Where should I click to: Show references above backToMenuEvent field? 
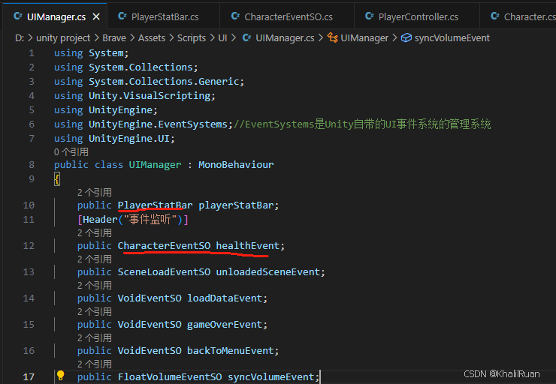[95, 337]
